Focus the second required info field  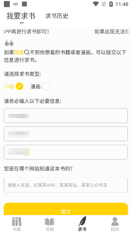click(x=66, y=134)
